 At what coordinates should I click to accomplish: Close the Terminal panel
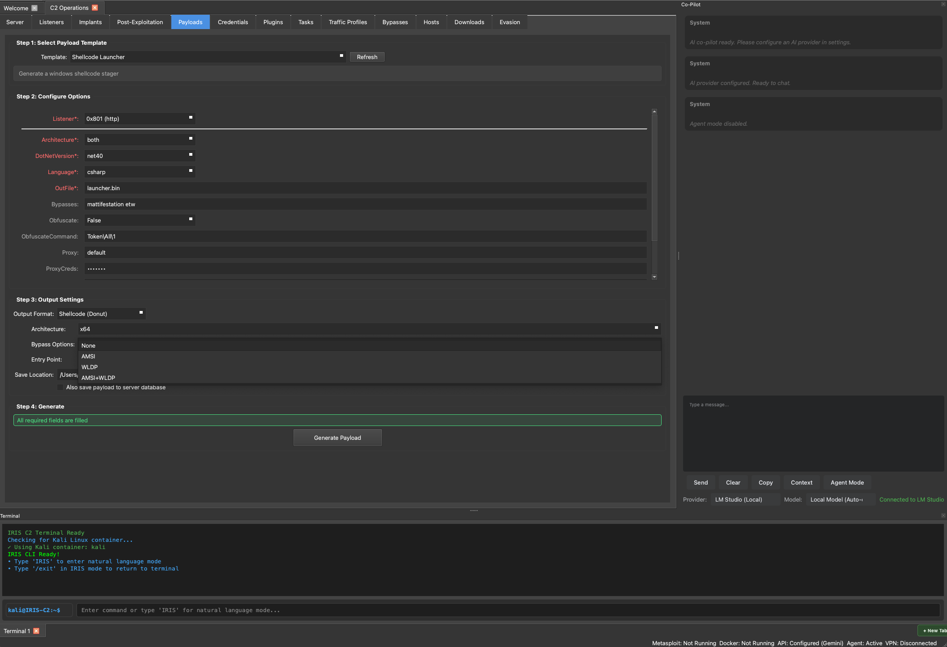(943, 515)
